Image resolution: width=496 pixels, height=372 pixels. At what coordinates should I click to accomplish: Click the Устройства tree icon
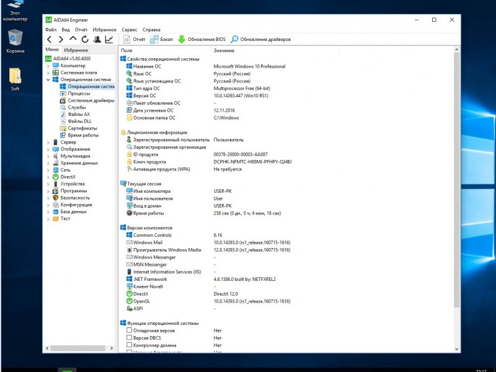(x=56, y=184)
